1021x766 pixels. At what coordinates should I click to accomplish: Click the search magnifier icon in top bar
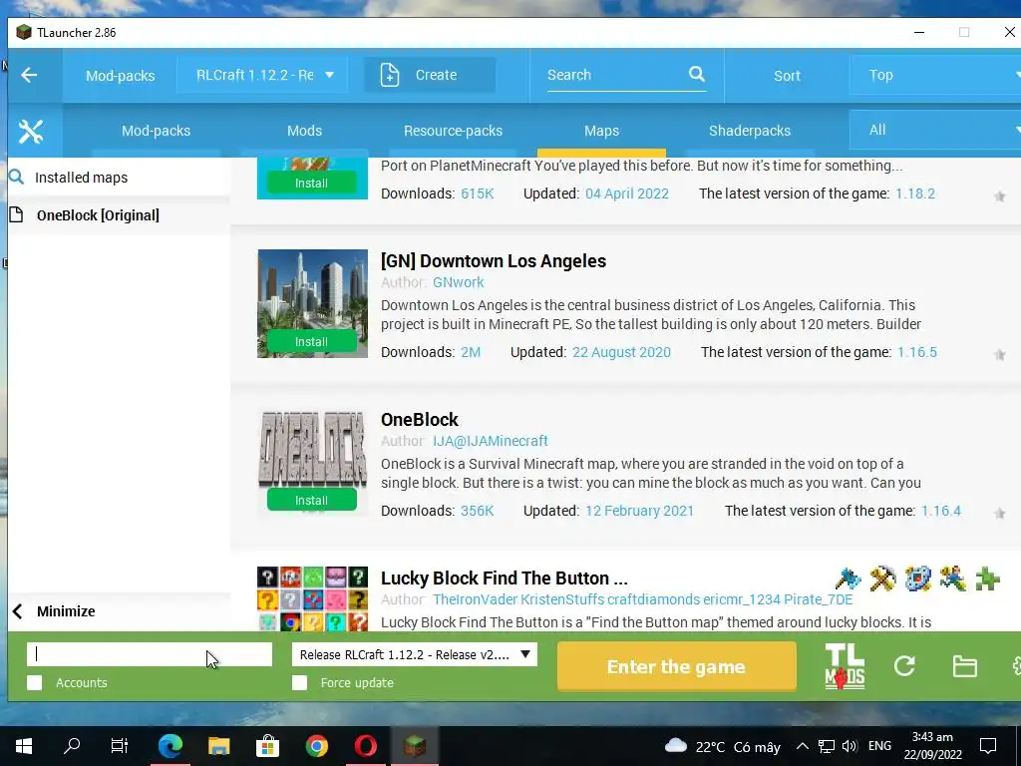(697, 74)
